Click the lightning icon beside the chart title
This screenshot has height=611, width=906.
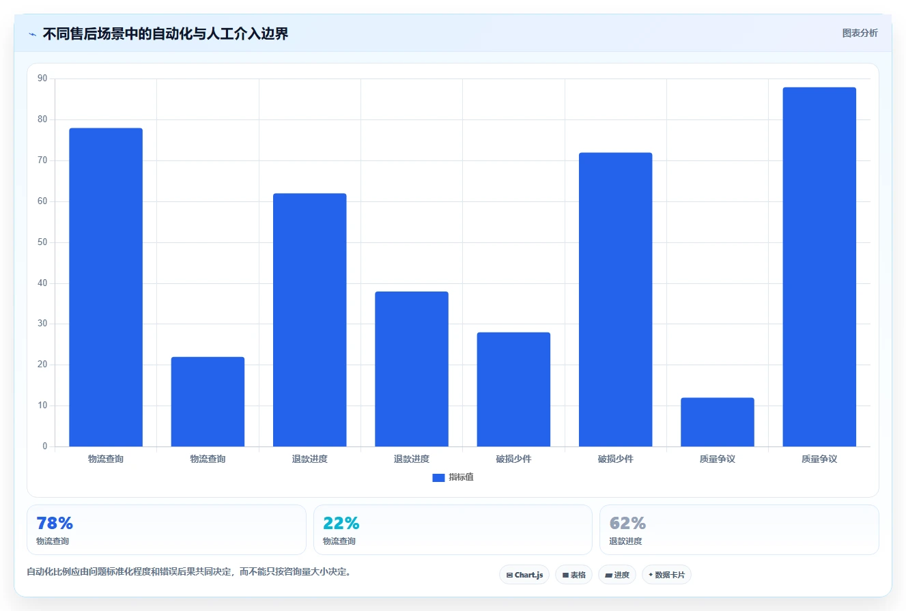[x=32, y=34]
